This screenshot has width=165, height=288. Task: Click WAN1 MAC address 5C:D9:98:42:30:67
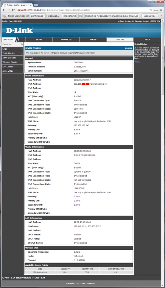(82, 80)
